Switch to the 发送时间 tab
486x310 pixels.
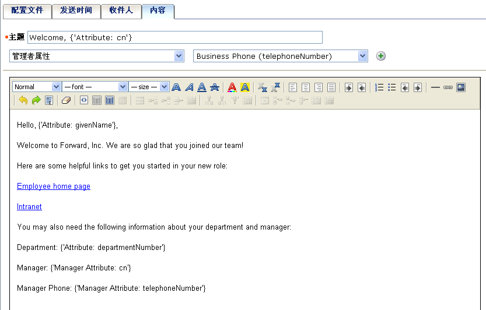[x=76, y=11]
